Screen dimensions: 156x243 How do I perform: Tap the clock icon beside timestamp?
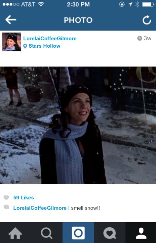click(140, 38)
